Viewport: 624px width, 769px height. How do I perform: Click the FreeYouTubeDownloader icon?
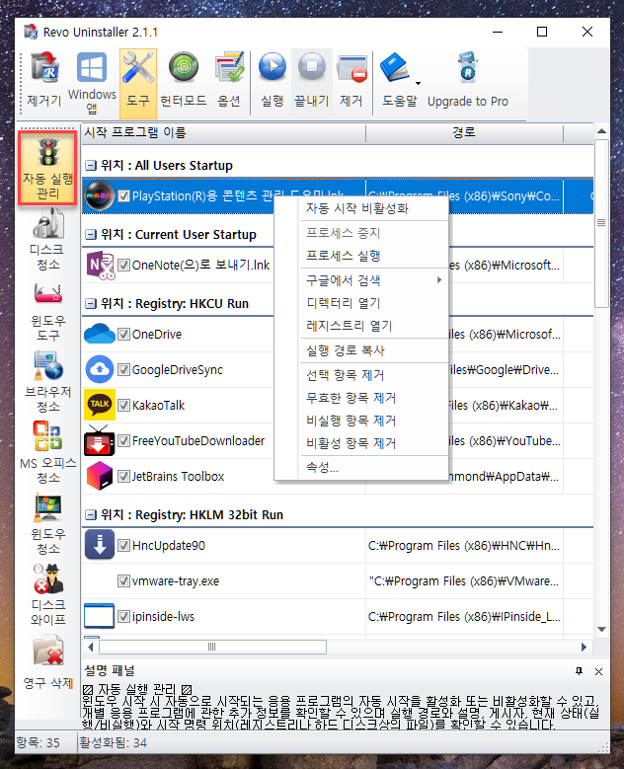pos(100,440)
